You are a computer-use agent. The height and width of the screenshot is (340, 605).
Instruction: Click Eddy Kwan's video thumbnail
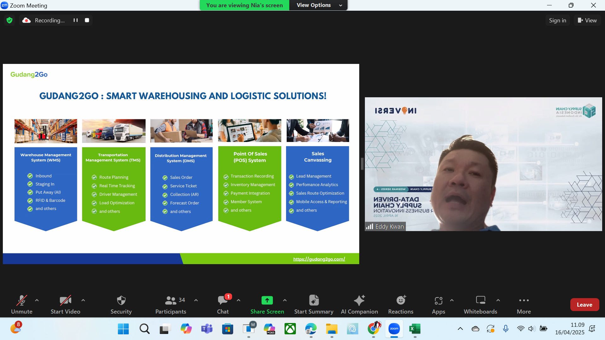(x=483, y=164)
